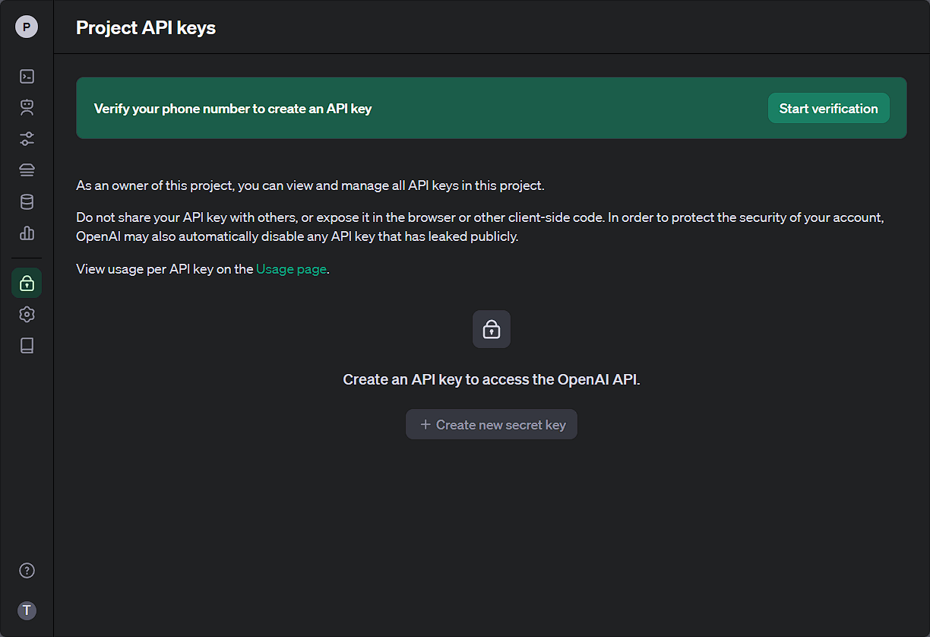Follow the Usage page link

291,269
